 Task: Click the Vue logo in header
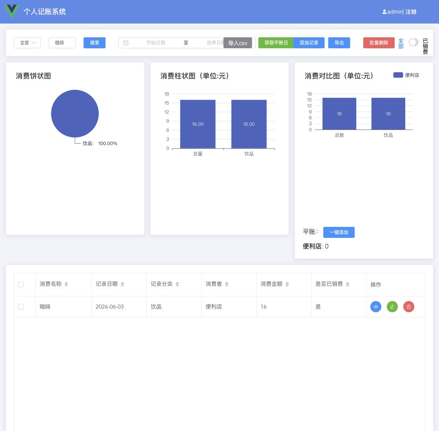click(x=12, y=11)
